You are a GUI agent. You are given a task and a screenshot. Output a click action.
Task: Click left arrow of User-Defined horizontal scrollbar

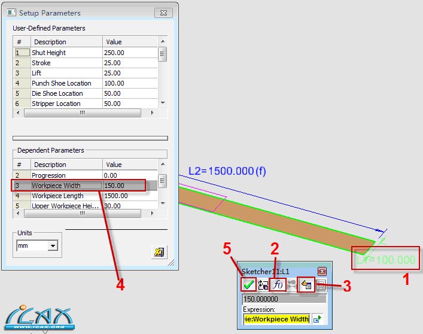(x=18, y=113)
